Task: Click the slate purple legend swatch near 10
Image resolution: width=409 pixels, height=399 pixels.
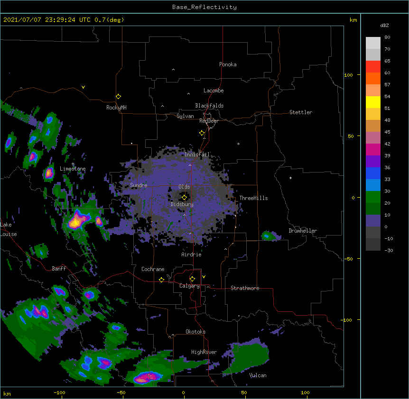Action: [373, 221]
